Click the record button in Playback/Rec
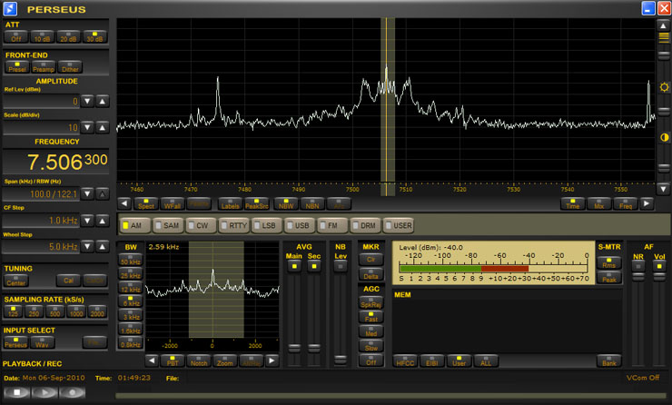The width and height of the screenshot is (672, 405). click(73, 392)
